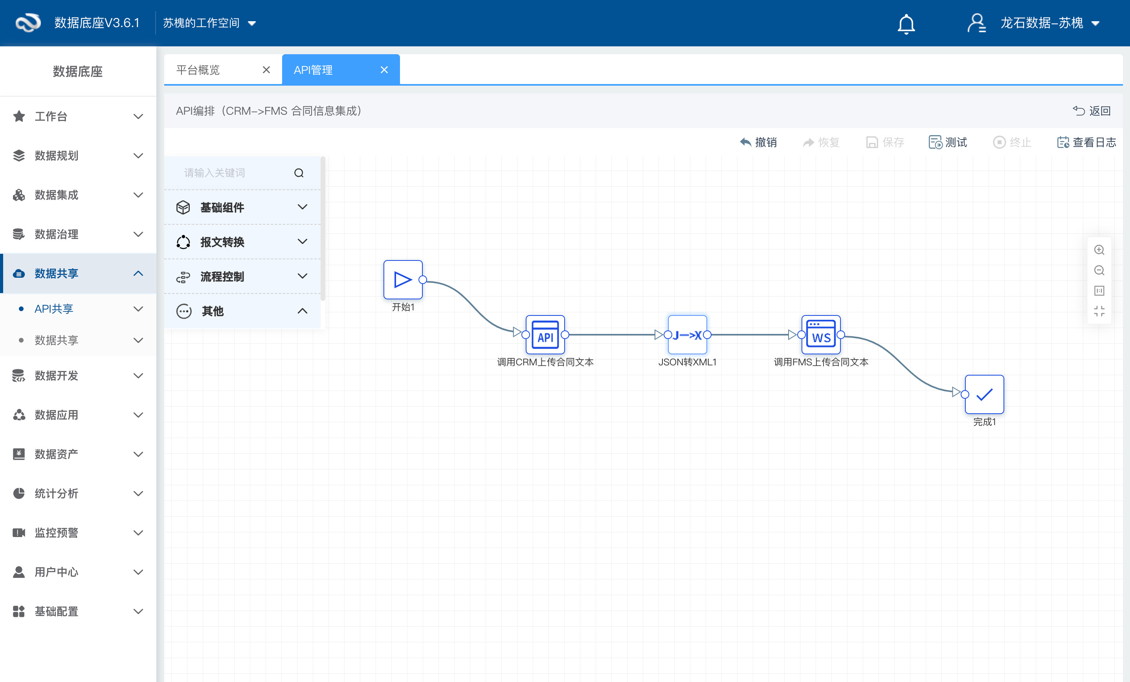Click search magnifier in component panel
The width and height of the screenshot is (1130, 682).
(299, 173)
